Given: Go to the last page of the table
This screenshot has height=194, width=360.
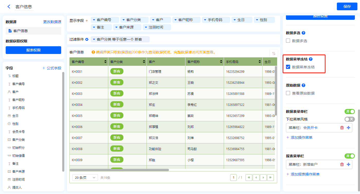Looking at the screenshot, I should click(x=270, y=178).
